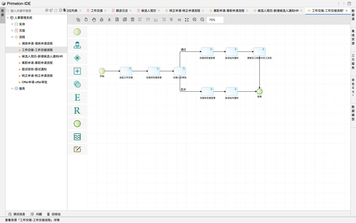Open 候选人简历-新增候选人通知HR in the tree
Image resolution: width=356 pixels, height=223 pixels.
tap(42, 56)
